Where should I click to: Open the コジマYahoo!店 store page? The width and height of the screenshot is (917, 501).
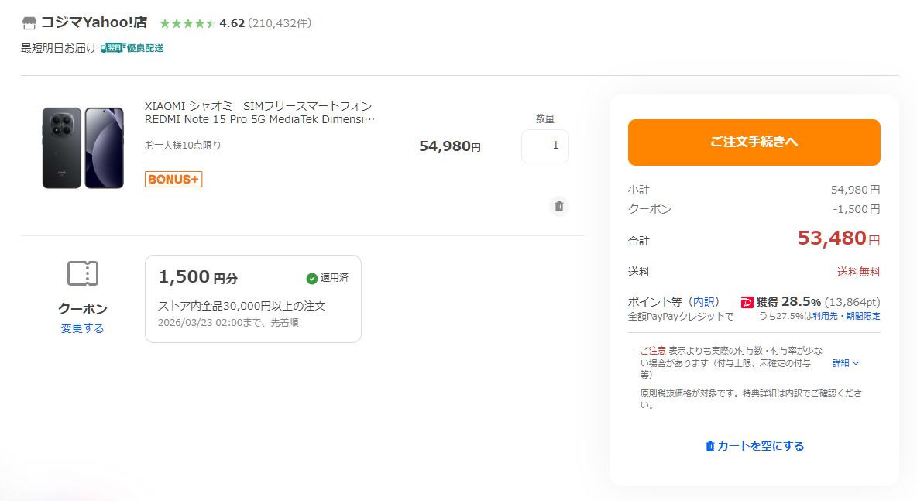(x=93, y=22)
